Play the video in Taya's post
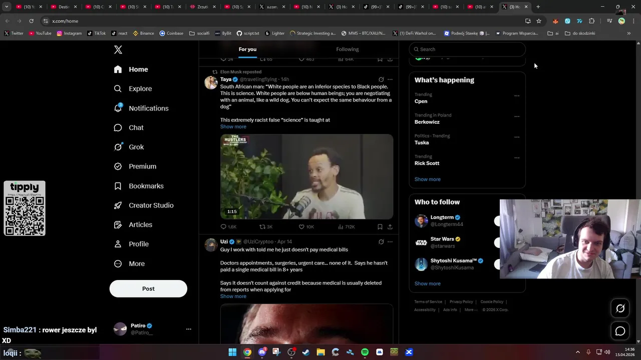This screenshot has width=641, height=360. click(306, 176)
